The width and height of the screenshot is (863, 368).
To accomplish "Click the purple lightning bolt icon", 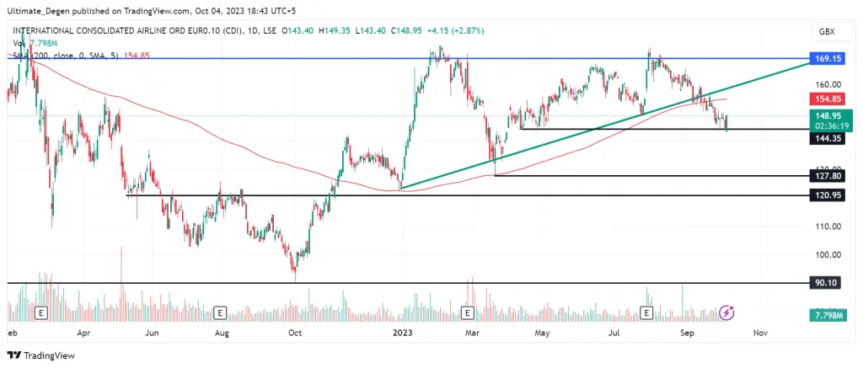I will point(727,312).
